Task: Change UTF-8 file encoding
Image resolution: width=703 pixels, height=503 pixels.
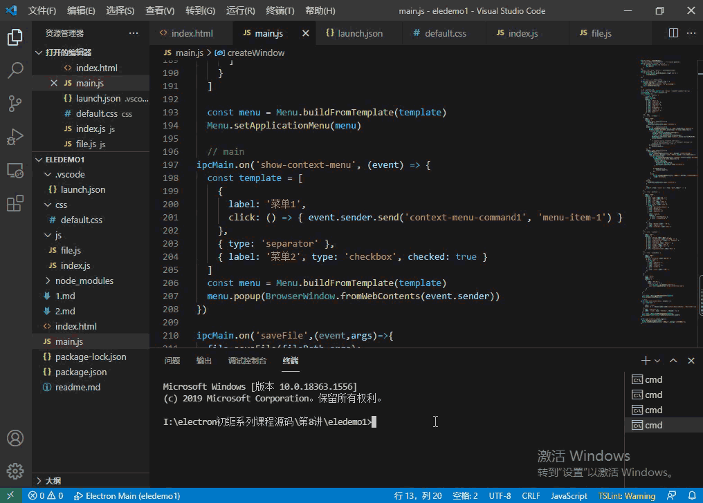Action: click(x=500, y=495)
